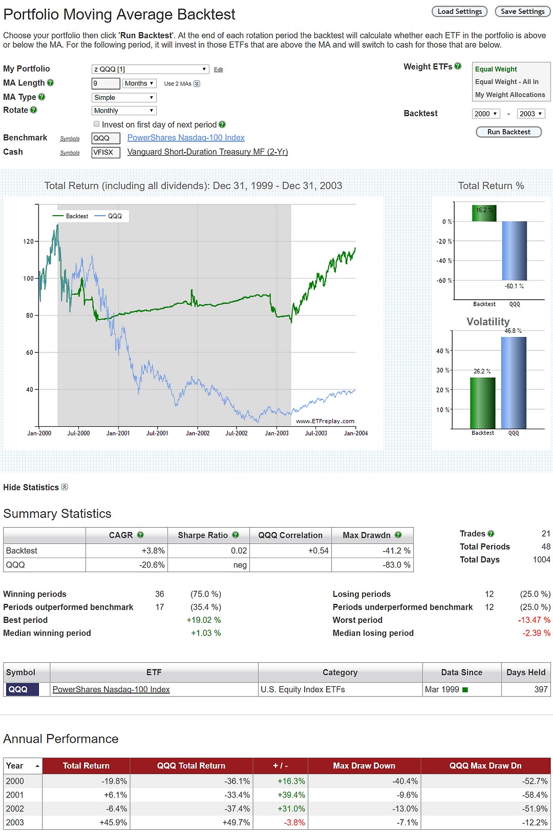Run the backtest
Image resolution: width=553 pixels, height=838 pixels.
click(x=509, y=132)
